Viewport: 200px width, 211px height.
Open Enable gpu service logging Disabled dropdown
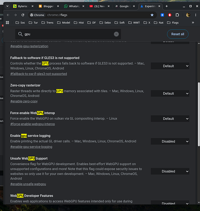[x=170, y=141]
